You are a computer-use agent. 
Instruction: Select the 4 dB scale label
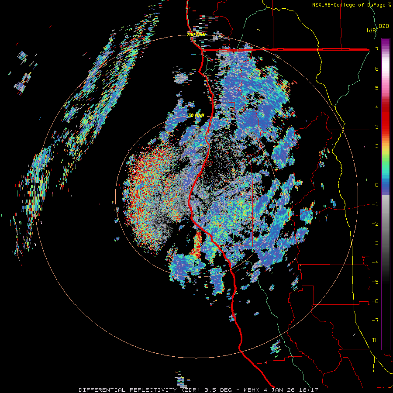377,107
